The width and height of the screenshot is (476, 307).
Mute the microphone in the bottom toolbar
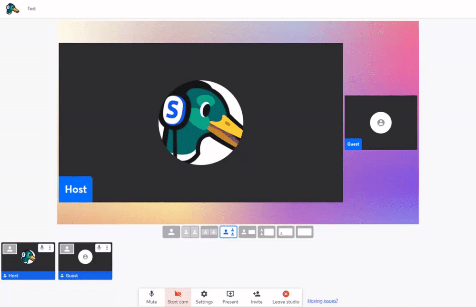151,297
